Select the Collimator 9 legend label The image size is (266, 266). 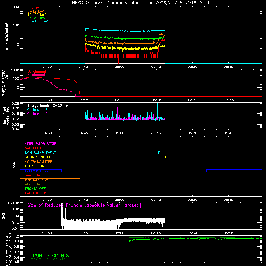[37, 114]
